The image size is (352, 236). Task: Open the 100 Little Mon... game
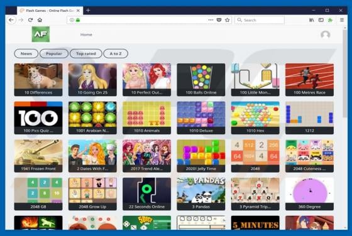point(255,80)
